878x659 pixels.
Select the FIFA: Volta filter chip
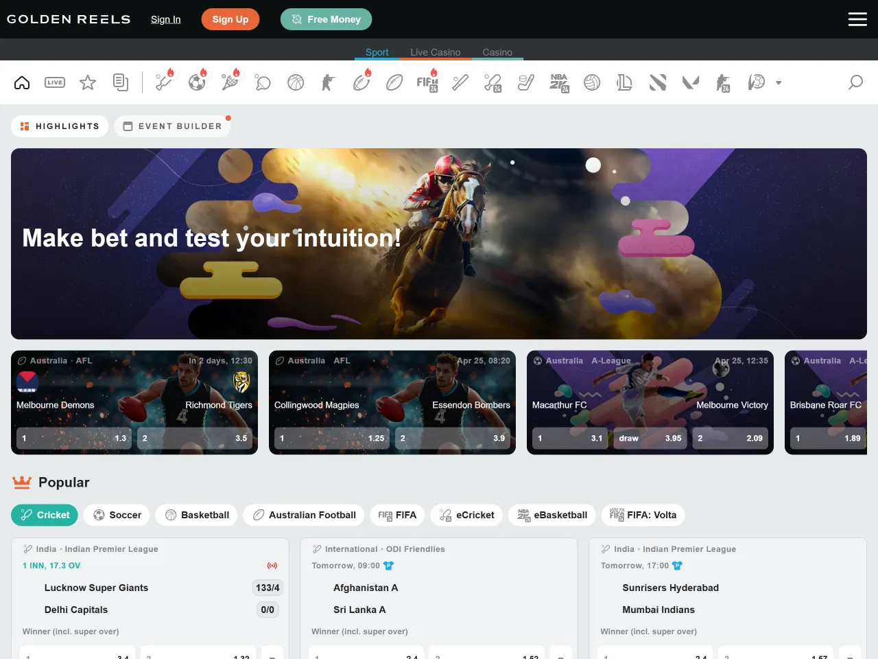point(643,516)
